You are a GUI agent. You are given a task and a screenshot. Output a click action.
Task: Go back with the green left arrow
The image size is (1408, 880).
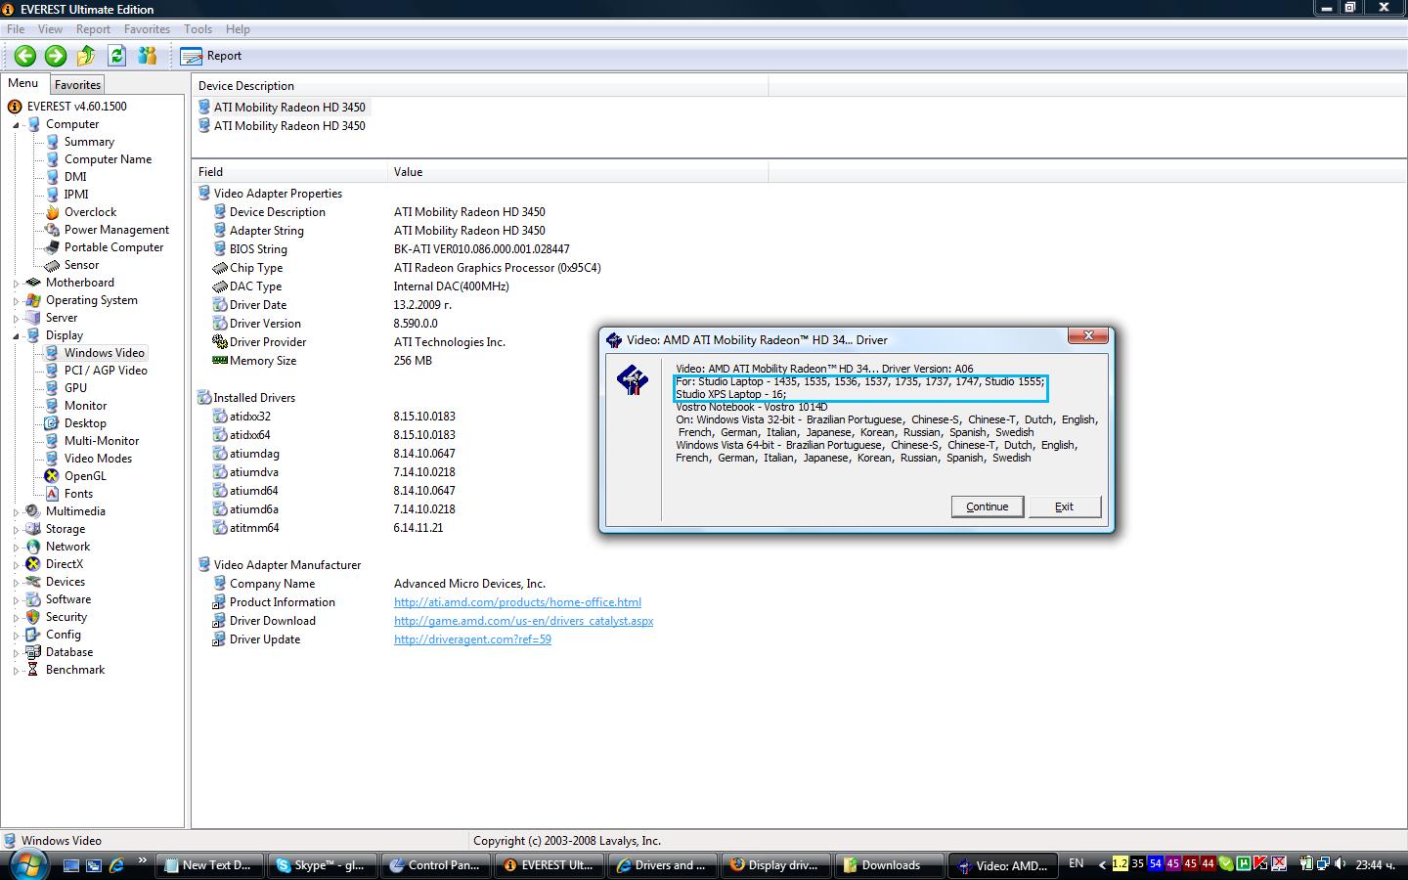(25, 56)
